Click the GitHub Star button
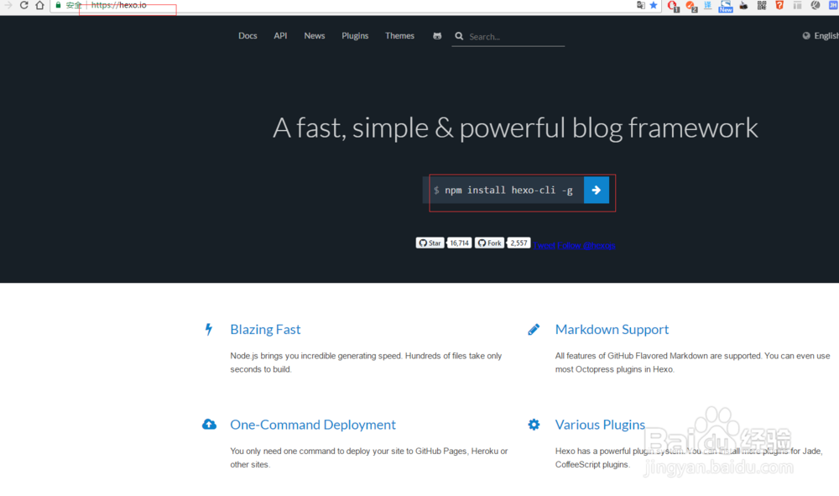The width and height of the screenshot is (839, 496). pyautogui.click(x=430, y=243)
